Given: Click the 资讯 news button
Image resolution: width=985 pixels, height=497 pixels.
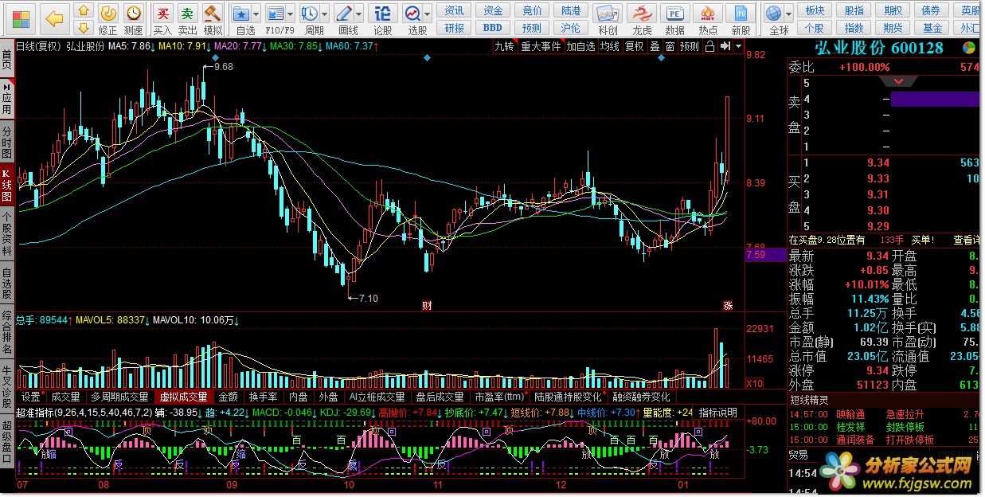Looking at the screenshot, I should point(454,10).
